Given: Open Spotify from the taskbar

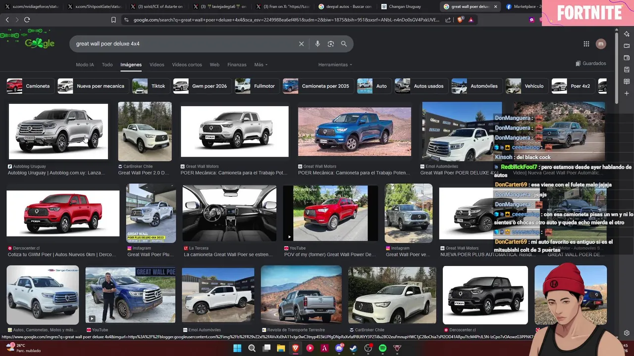Looking at the screenshot, I should [x=382, y=348].
